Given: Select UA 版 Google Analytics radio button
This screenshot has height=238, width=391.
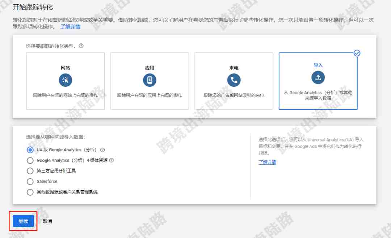Looking at the screenshot, I should tap(30, 150).
